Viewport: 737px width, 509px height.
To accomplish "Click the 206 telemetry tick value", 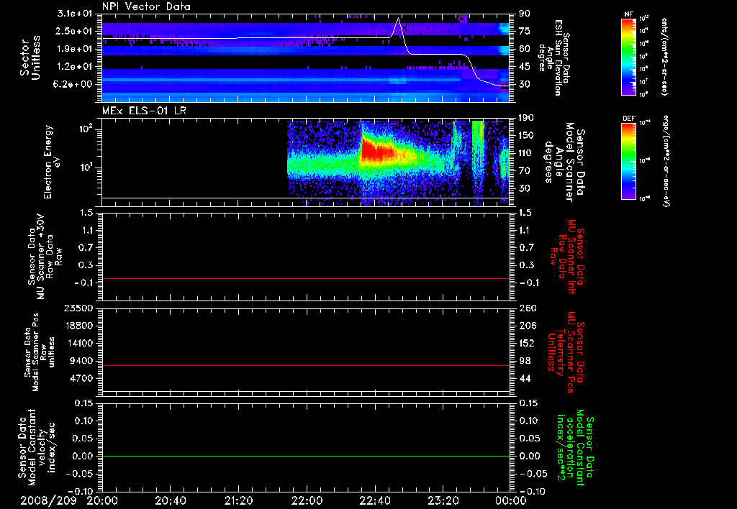I will pos(527,326).
